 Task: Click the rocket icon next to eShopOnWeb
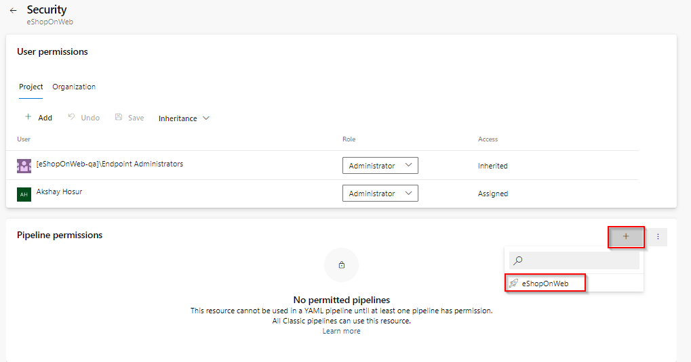click(x=513, y=284)
